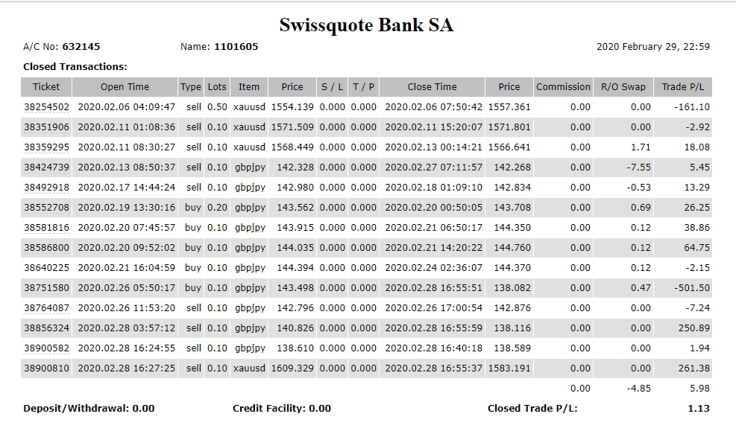Click close price 1571.801
The width and height of the screenshot is (736, 431).
click(509, 127)
